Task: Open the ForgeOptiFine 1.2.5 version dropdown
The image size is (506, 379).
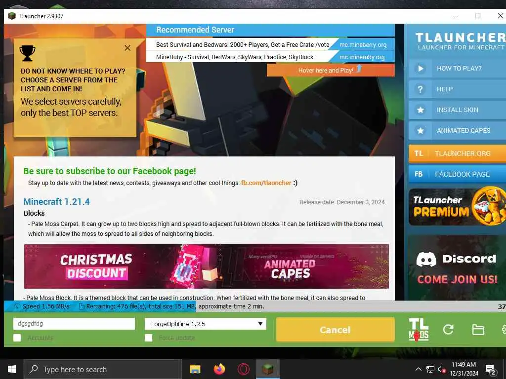Action: point(206,324)
